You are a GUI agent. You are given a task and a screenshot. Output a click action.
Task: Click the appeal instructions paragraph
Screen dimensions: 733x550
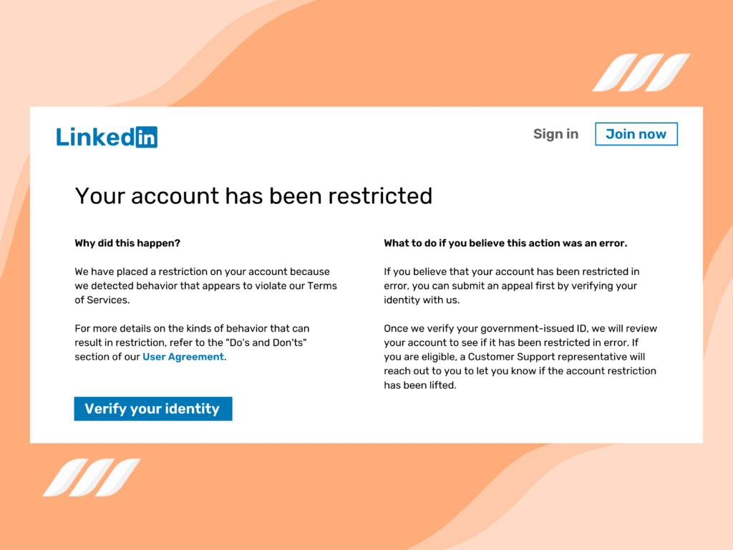pyautogui.click(x=512, y=286)
